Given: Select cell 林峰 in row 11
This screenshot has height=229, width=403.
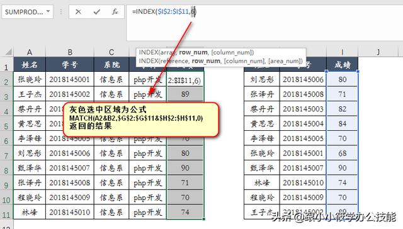Looking at the screenshot, I should point(30,212).
